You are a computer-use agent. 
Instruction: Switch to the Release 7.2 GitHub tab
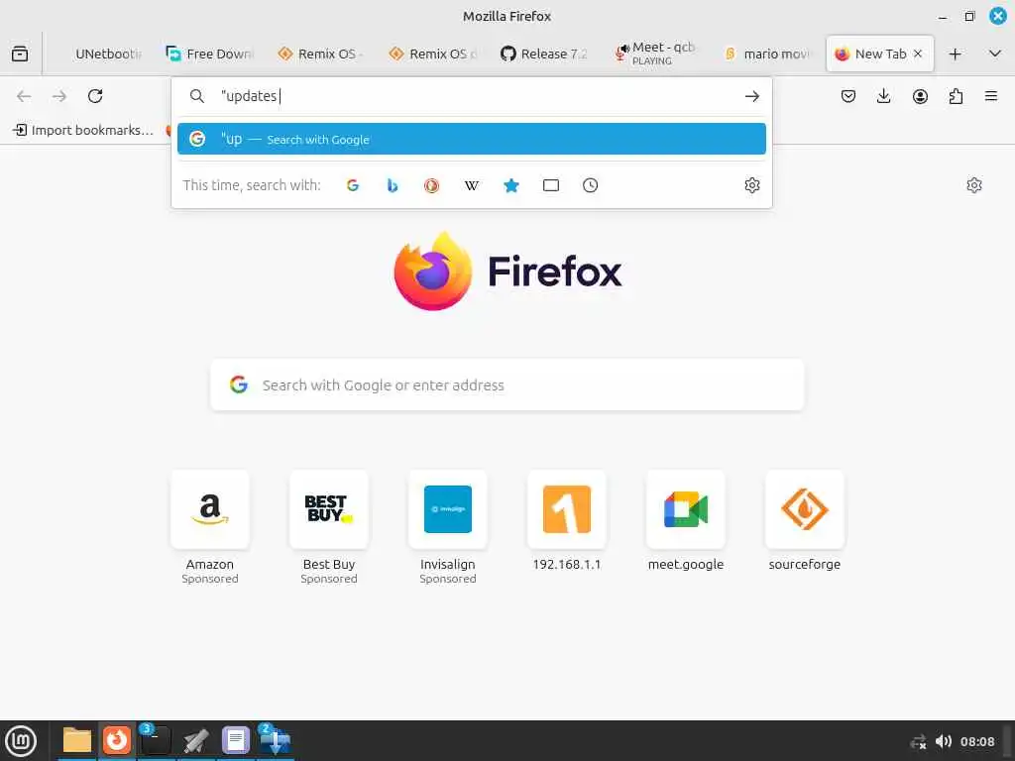(544, 54)
